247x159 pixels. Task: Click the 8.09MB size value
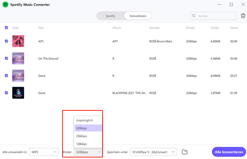point(215,76)
